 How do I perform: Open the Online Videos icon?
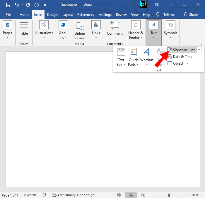coord(79,31)
